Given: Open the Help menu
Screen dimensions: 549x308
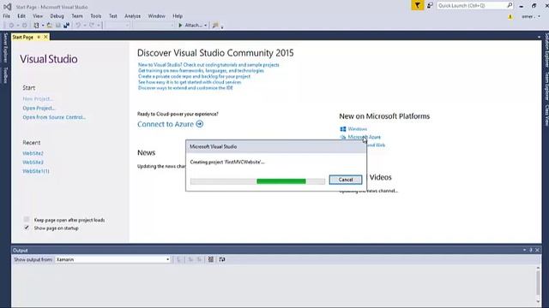Looking at the screenshot, I should click(178, 16).
